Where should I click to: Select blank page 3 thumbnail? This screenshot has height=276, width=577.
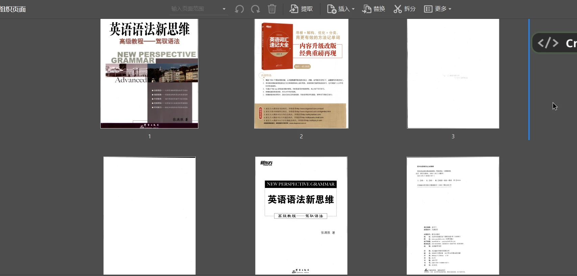(453, 74)
